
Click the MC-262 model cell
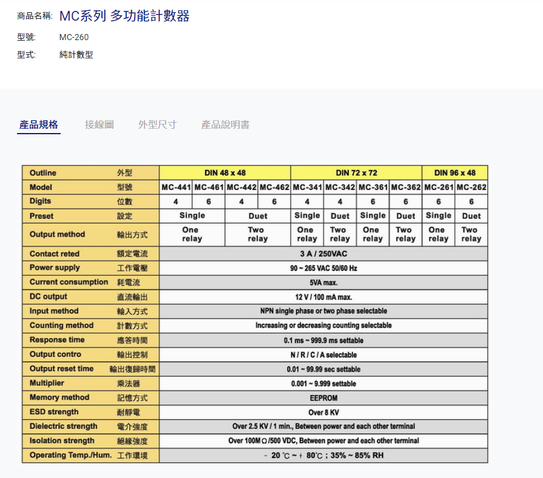coord(471,187)
